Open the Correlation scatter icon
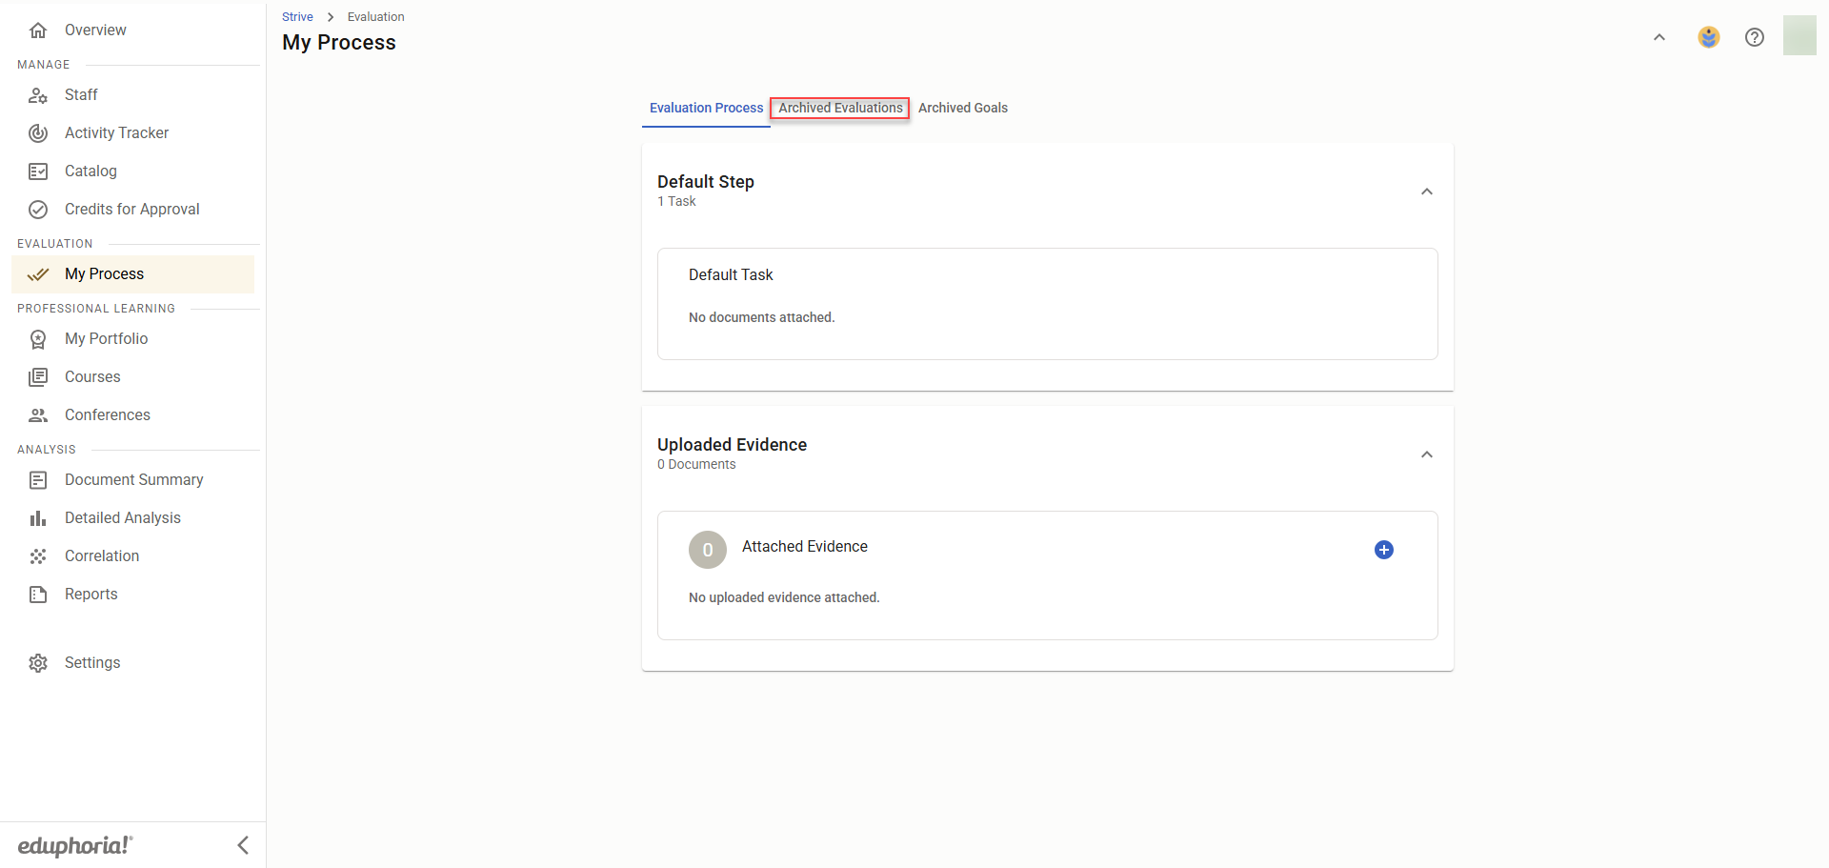 (x=38, y=556)
